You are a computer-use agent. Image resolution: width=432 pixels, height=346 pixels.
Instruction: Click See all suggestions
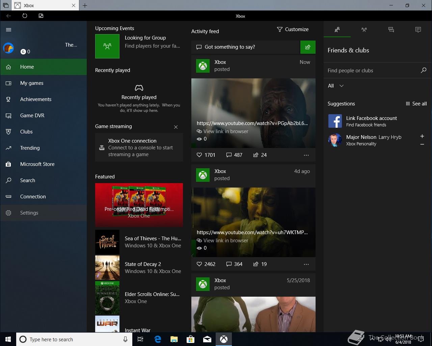click(416, 104)
